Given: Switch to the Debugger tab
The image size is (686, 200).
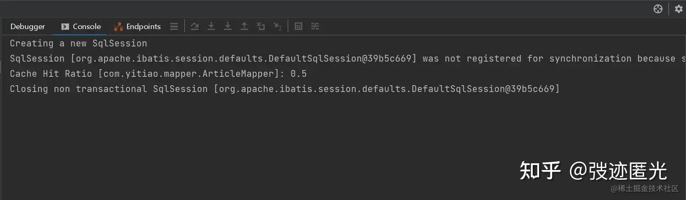Looking at the screenshot, I should (x=28, y=26).
